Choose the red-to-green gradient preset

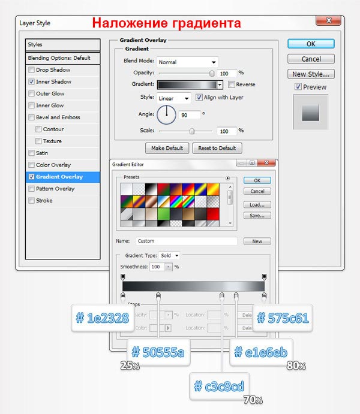click(164, 189)
